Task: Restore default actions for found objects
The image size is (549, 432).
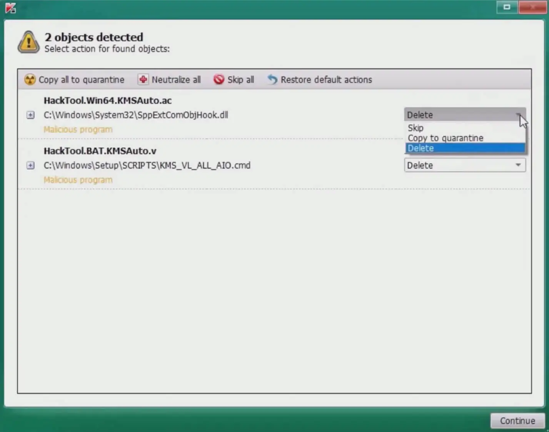Action: point(320,79)
